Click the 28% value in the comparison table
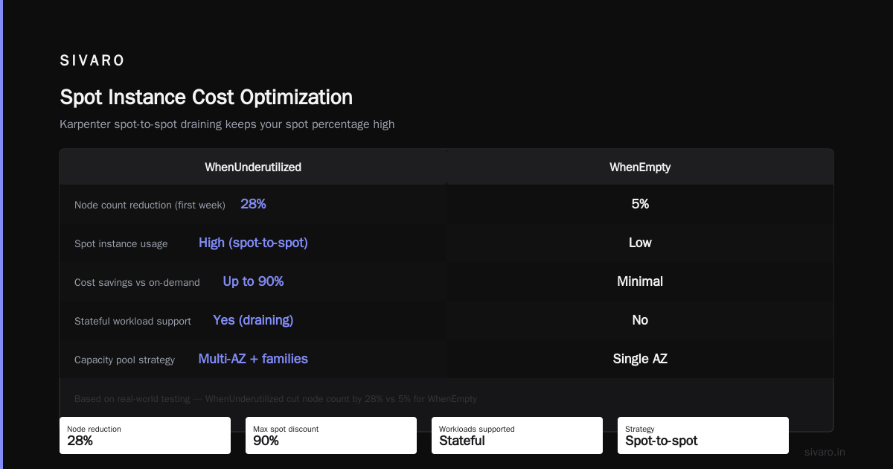Viewport: 893px width, 469px height. coord(253,204)
